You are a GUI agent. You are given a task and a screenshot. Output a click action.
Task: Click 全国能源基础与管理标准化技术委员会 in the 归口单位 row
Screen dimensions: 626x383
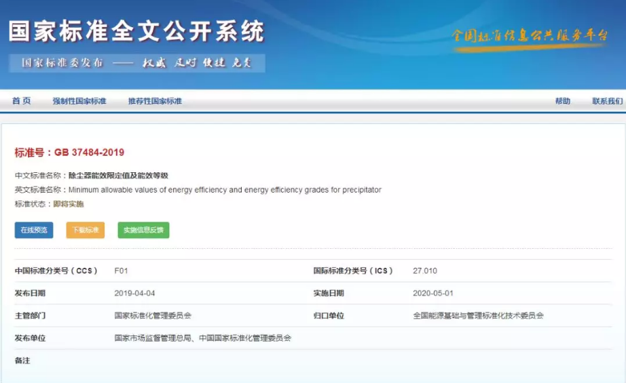point(478,316)
